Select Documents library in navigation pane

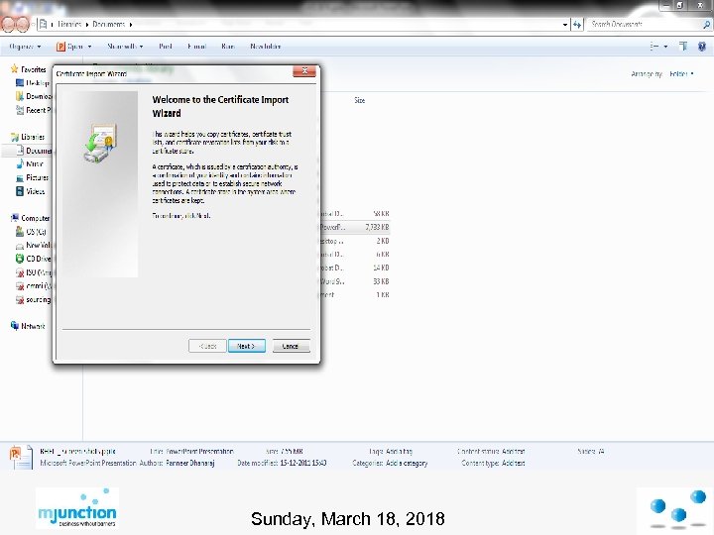[x=39, y=151]
